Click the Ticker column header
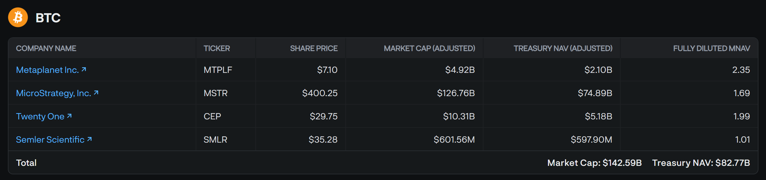Viewport: 766px width, 180px height. pyautogui.click(x=217, y=48)
